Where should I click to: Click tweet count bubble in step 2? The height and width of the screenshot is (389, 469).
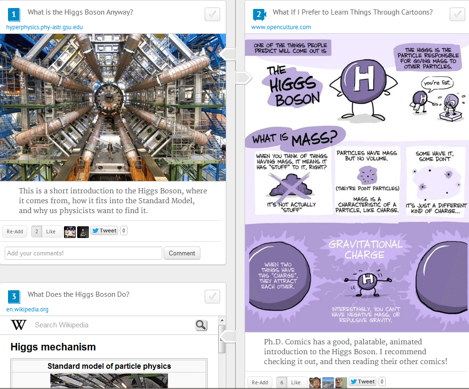382,381
